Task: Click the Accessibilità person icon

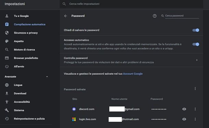Action: [x=7, y=102]
